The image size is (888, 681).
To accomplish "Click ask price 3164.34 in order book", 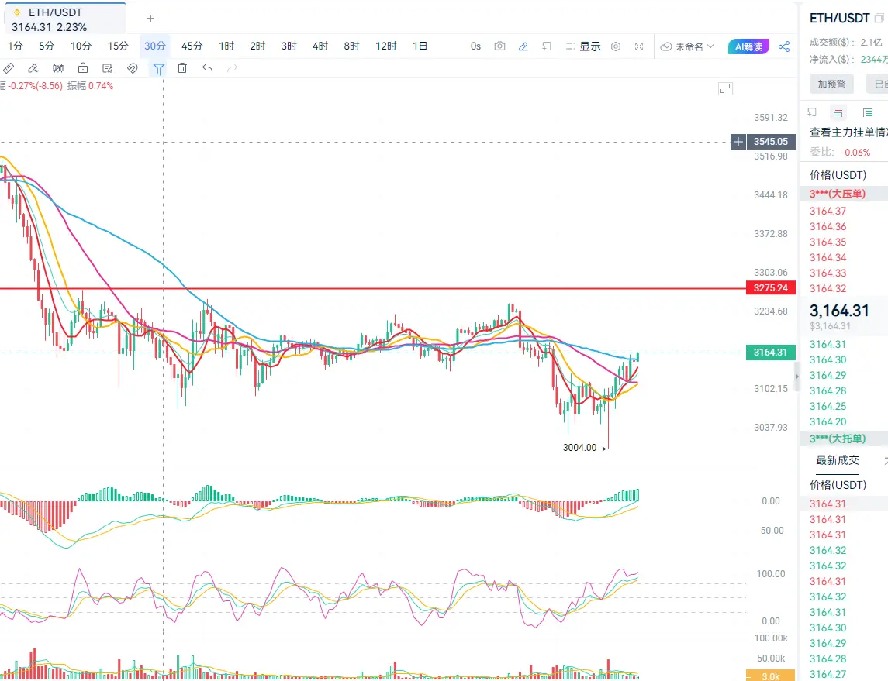I will click(828, 257).
